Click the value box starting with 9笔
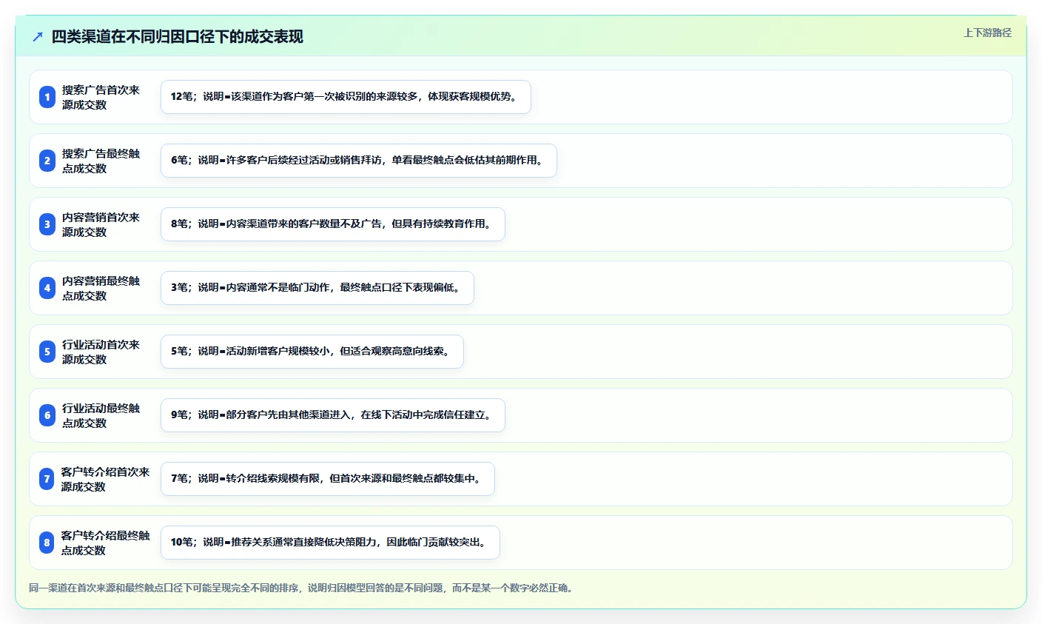 coord(333,415)
